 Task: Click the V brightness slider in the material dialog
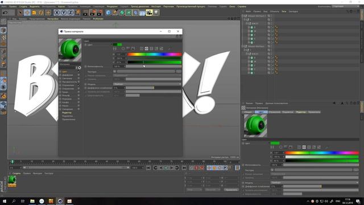154,62
